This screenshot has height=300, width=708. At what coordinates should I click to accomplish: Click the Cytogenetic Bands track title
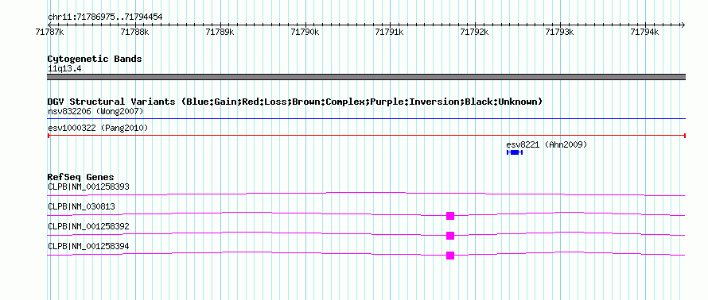pyautogui.click(x=95, y=59)
